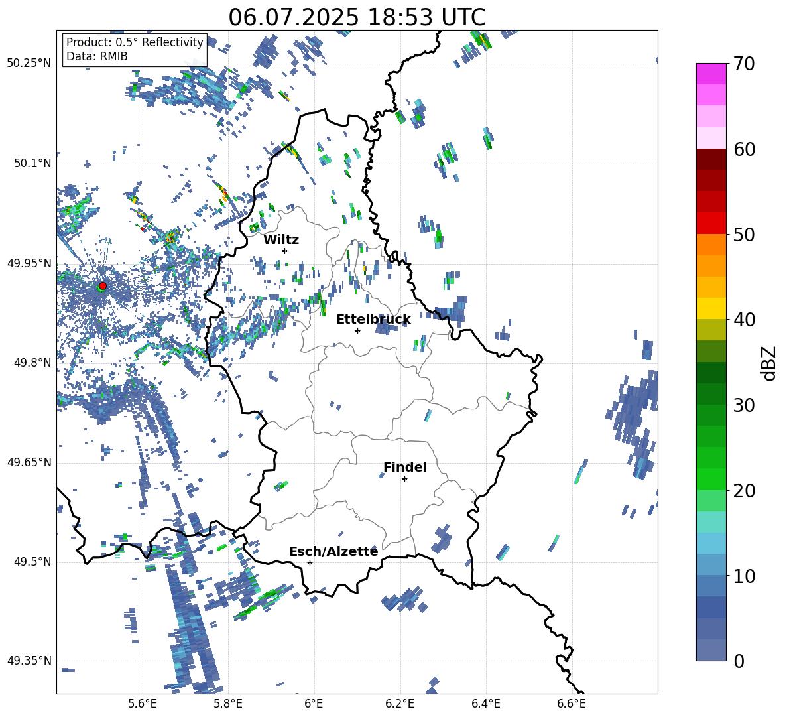Screen dimensions: 785x717
Task: Click the 5.6°E longitude label
Action: coord(143,704)
